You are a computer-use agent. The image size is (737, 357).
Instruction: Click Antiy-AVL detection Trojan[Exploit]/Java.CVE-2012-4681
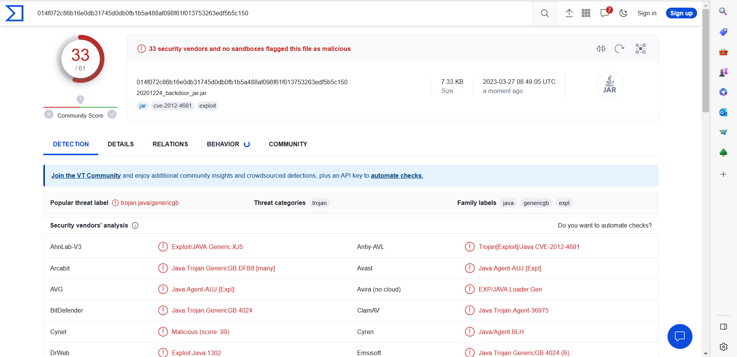[529, 247]
